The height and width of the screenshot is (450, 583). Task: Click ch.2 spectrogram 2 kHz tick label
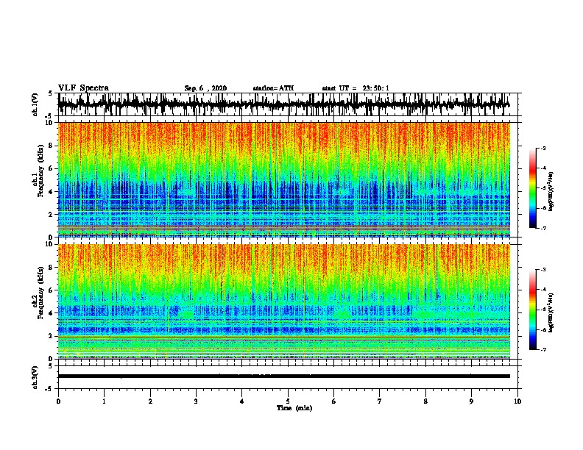(x=52, y=336)
